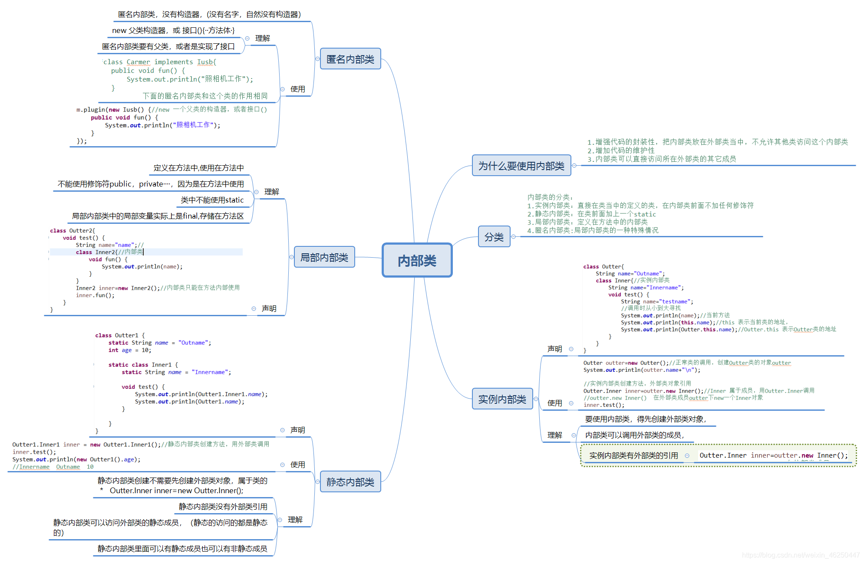The image size is (864, 563).
Task: Click 使用 label under 匿名内部类
Action: [x=298, y=89]
